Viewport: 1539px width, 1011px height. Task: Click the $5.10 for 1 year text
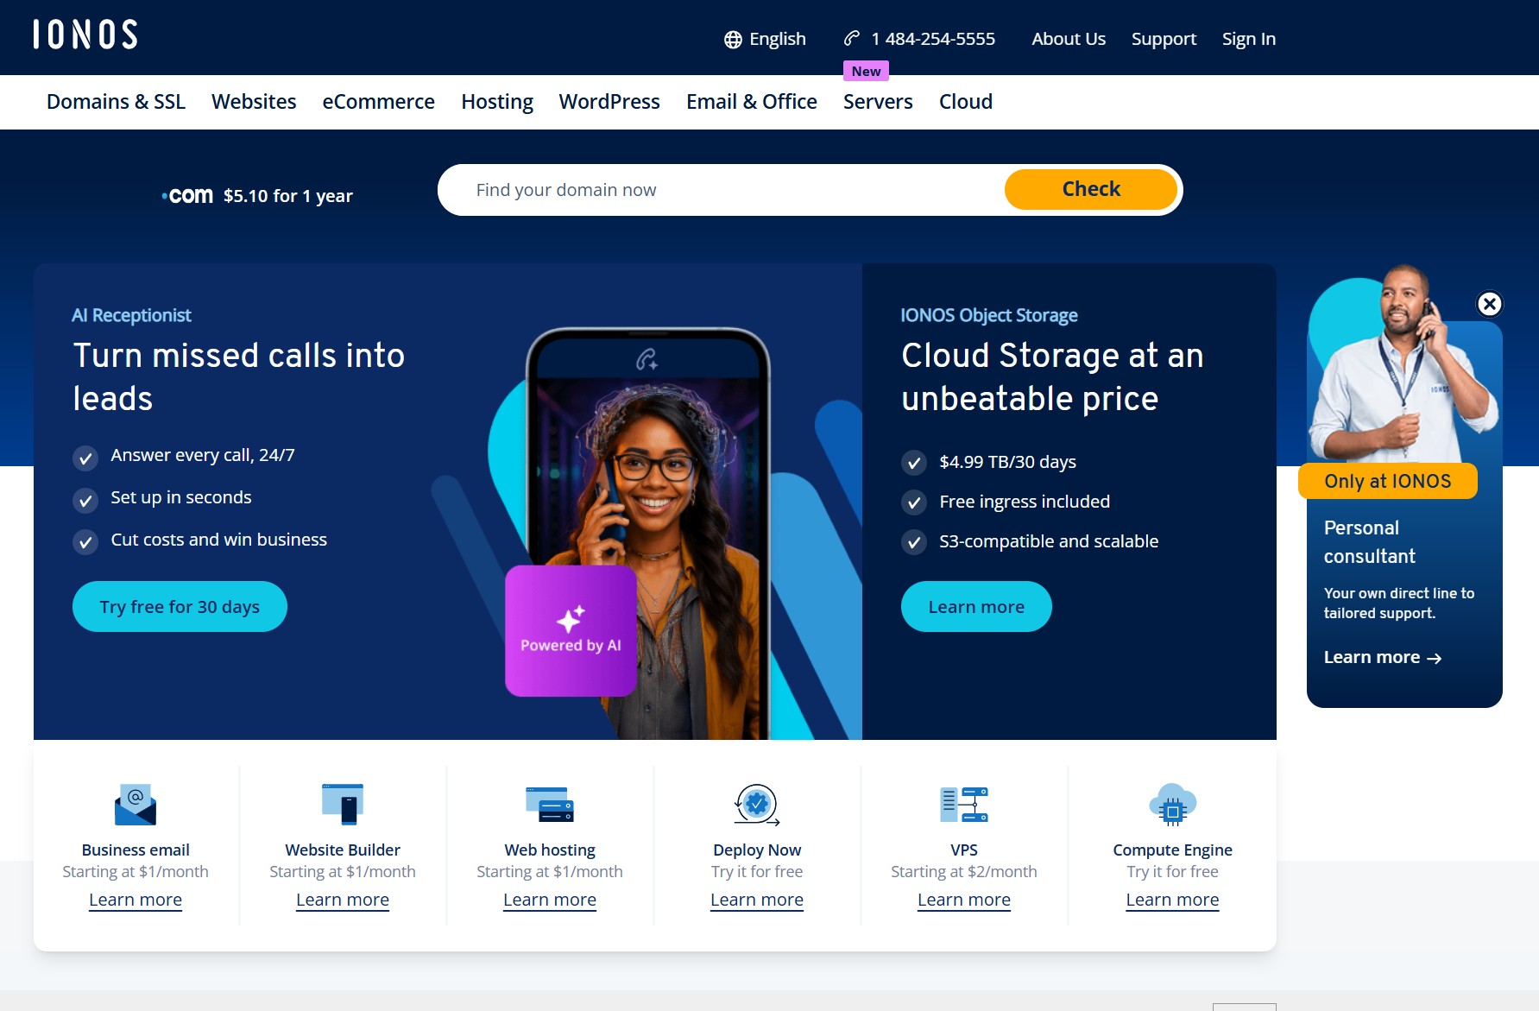click(288, 196)
